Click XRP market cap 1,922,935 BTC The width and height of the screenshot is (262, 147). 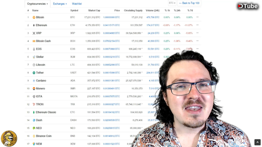93,33
